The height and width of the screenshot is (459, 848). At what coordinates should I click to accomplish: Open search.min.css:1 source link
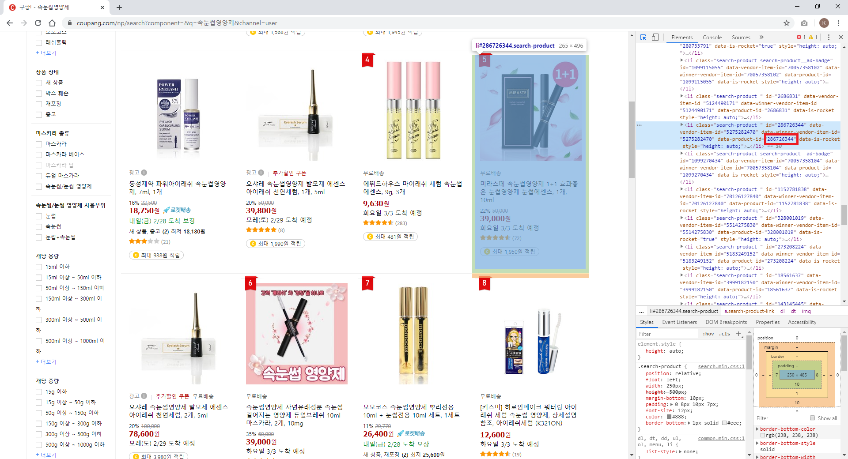721,366
